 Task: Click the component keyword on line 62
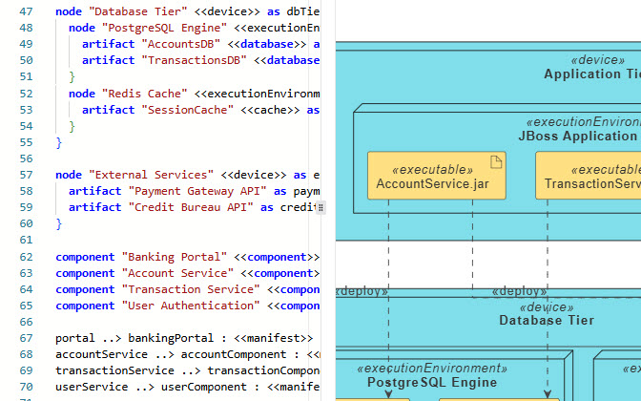coord(85,257)
